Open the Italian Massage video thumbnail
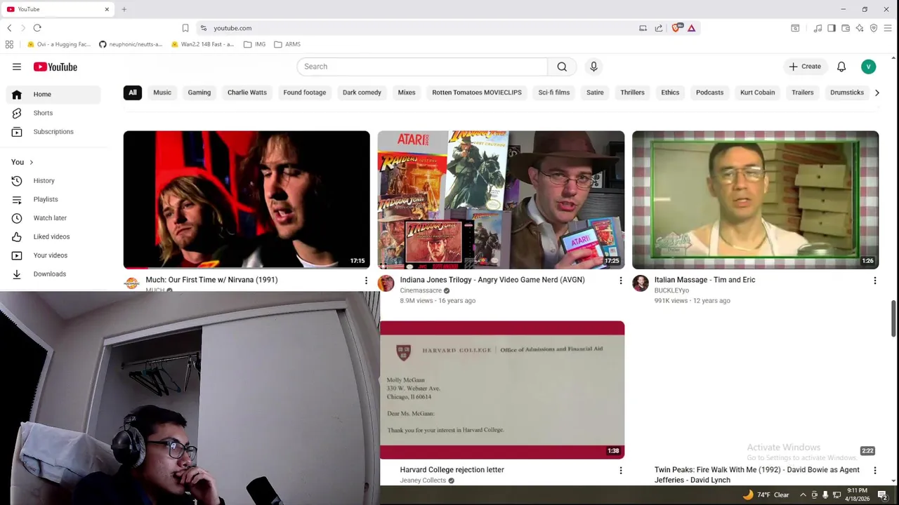Screen dimensions: 899x505 [x=755, y=200]
